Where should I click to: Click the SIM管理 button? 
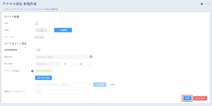63,30
